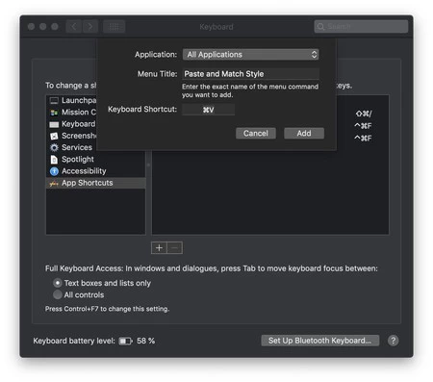Click the minus button to remove shortcut
Image resolution: width=433 pixels, height=382 pixels.
click(175, 247)
